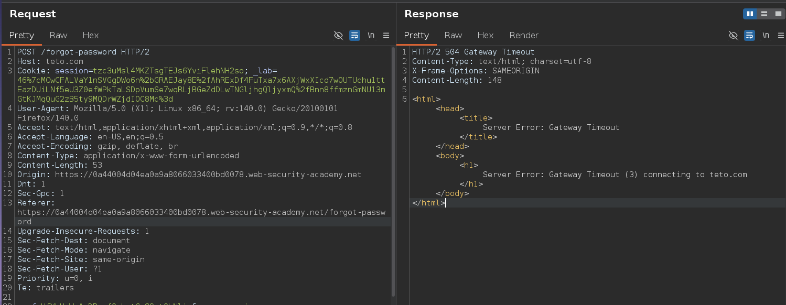
Task: Open the Request panel options menu
Action: tap(386, 35)
